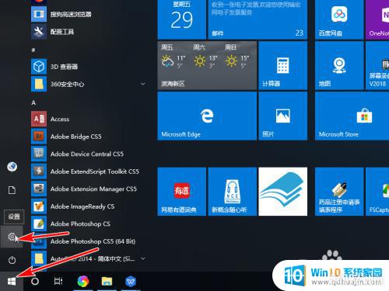Open the Baidu Netdisk tile

pos(339,19)
